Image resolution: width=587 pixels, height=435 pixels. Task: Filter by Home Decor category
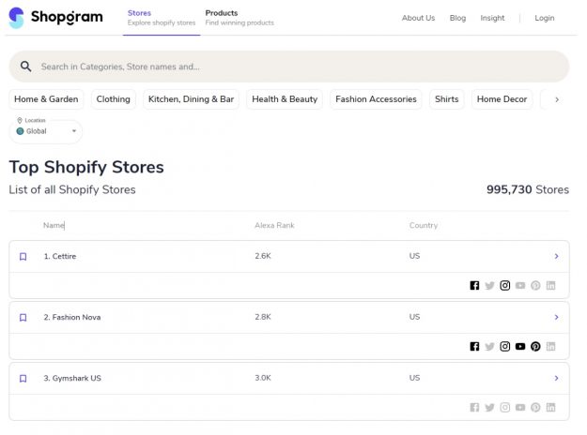[502, 99]
